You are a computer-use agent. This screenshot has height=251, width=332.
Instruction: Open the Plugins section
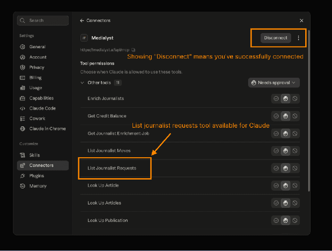[43, 176]
